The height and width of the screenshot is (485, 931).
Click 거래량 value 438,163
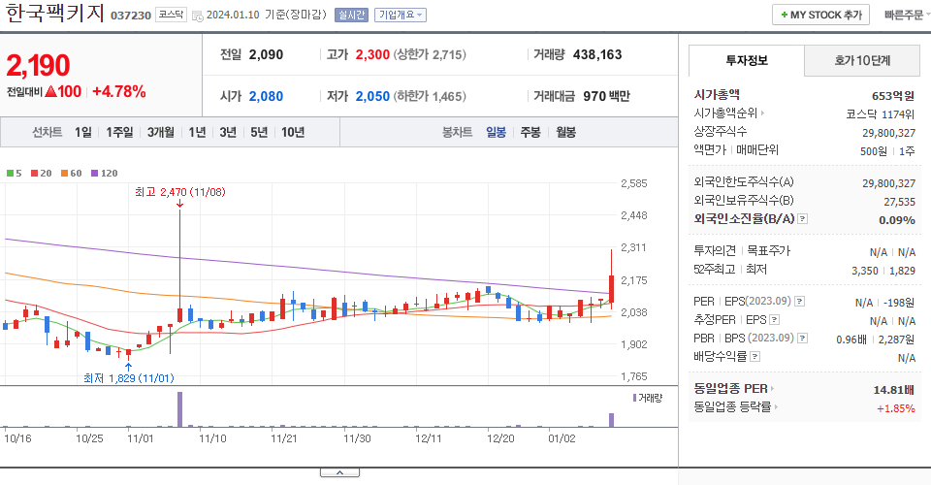point(597,54)
